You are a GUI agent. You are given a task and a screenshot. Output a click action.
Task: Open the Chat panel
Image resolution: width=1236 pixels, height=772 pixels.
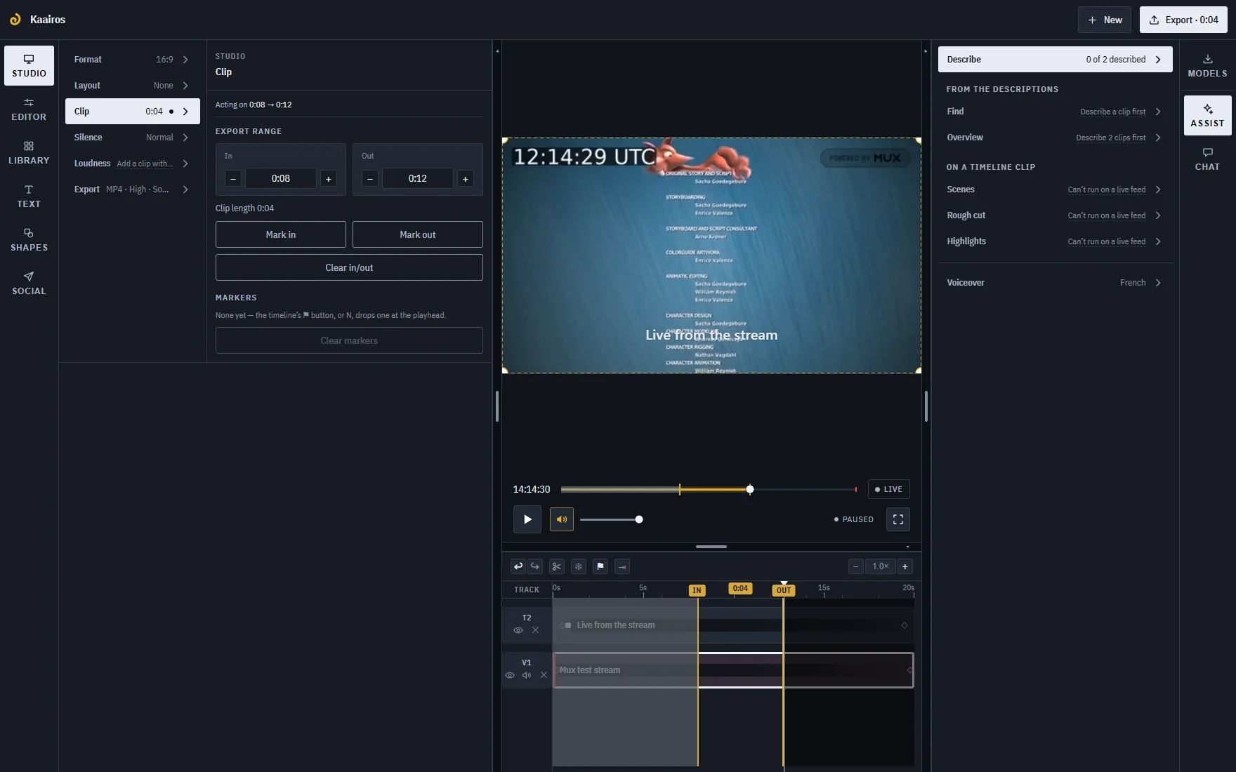[1207, 159]
